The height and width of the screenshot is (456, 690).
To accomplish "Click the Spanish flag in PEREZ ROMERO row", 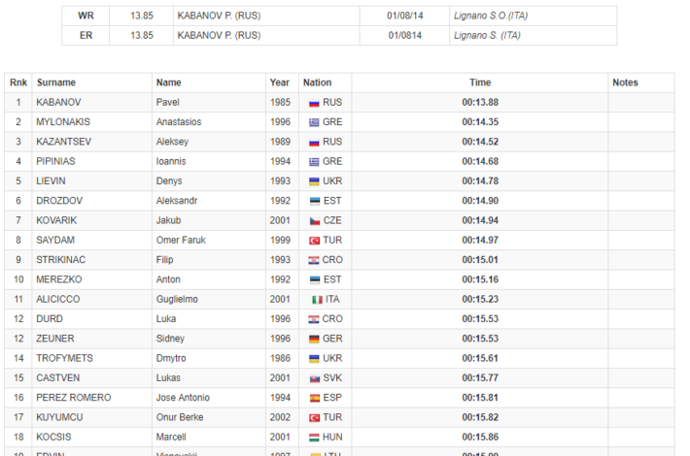I will 315,399.
